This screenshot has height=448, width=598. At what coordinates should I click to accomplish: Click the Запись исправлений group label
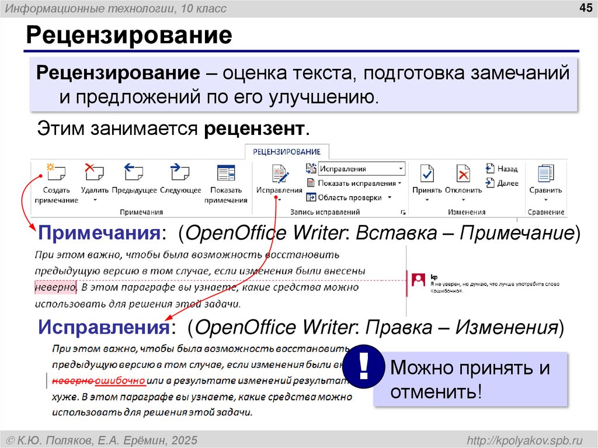325,212
